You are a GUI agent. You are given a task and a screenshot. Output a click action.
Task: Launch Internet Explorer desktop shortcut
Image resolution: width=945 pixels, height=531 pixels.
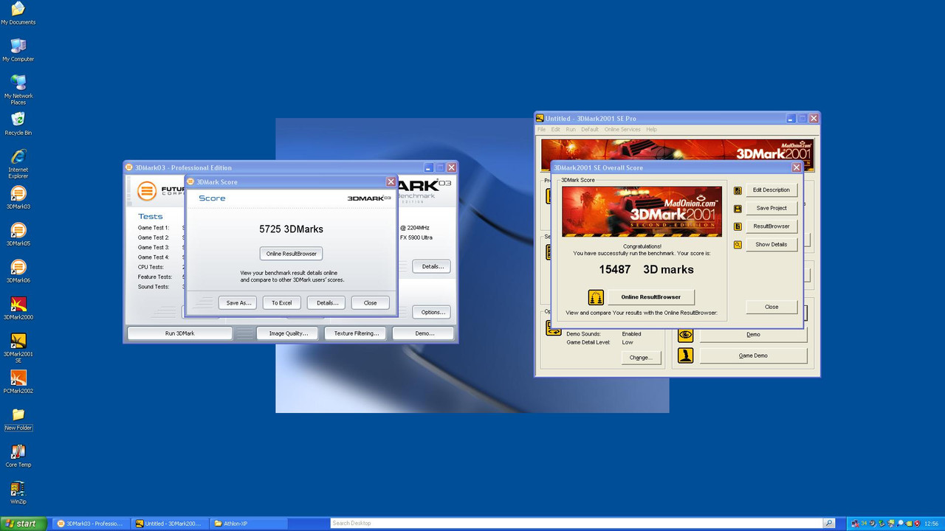pyautogui.click(x=18, y=163)
